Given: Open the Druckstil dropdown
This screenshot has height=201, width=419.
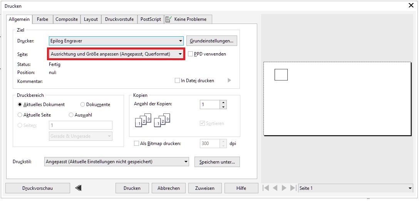Looking at the screenshot, I should [117, 162].
